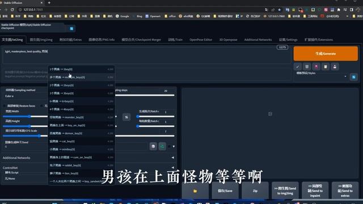Select the 6+boys autocomplete suggestion
Screen dimensions: 363x204
pyautogui.click(x=81, y=101)
